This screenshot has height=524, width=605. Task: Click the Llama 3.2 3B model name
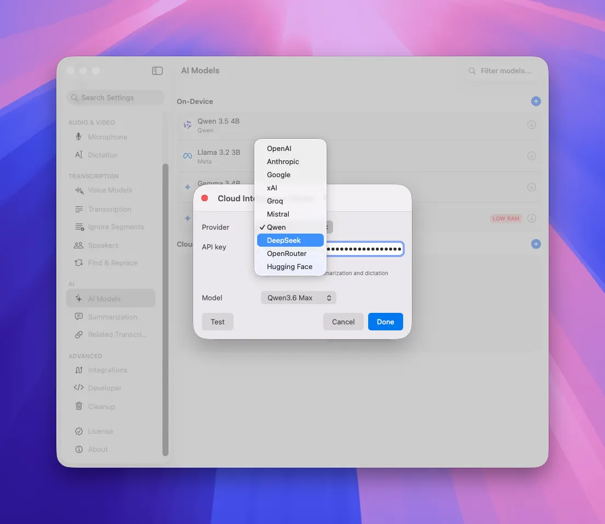tap(219, 153)
